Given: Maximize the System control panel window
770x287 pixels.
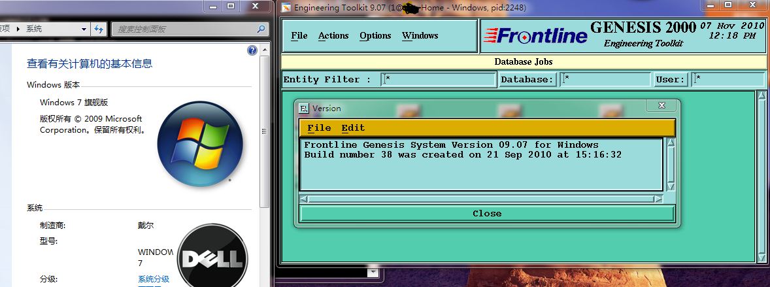Looking at the screenshot, I should click(231, 5).
